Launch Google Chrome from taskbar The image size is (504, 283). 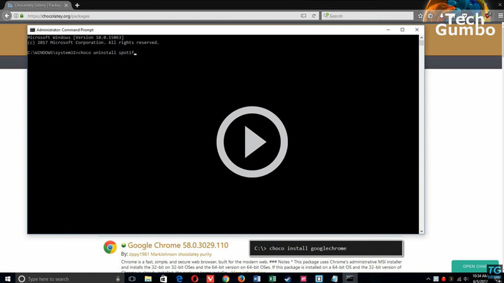[x=226, y=279]
